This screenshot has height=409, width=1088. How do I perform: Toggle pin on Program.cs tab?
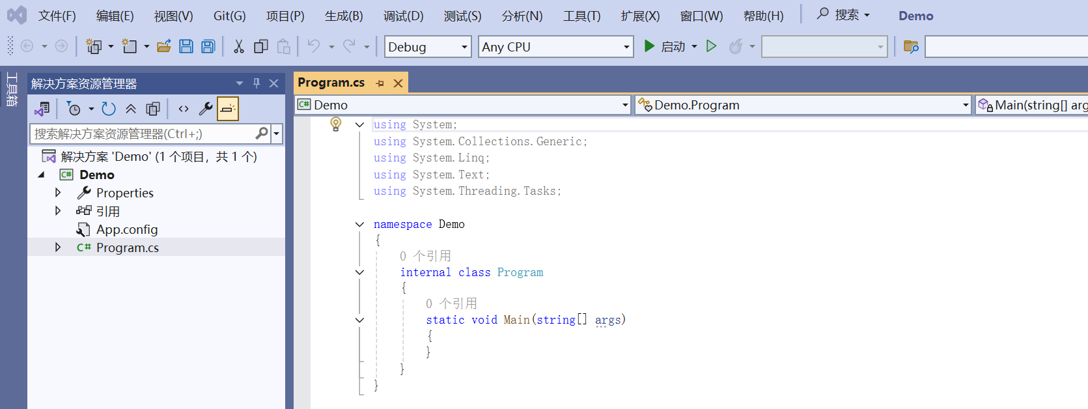pyautogui.click(x=380, y=83)
